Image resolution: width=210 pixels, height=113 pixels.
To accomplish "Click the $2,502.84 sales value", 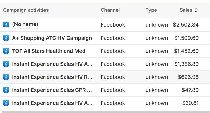I will pyautogui.click(x=186, y=25).
